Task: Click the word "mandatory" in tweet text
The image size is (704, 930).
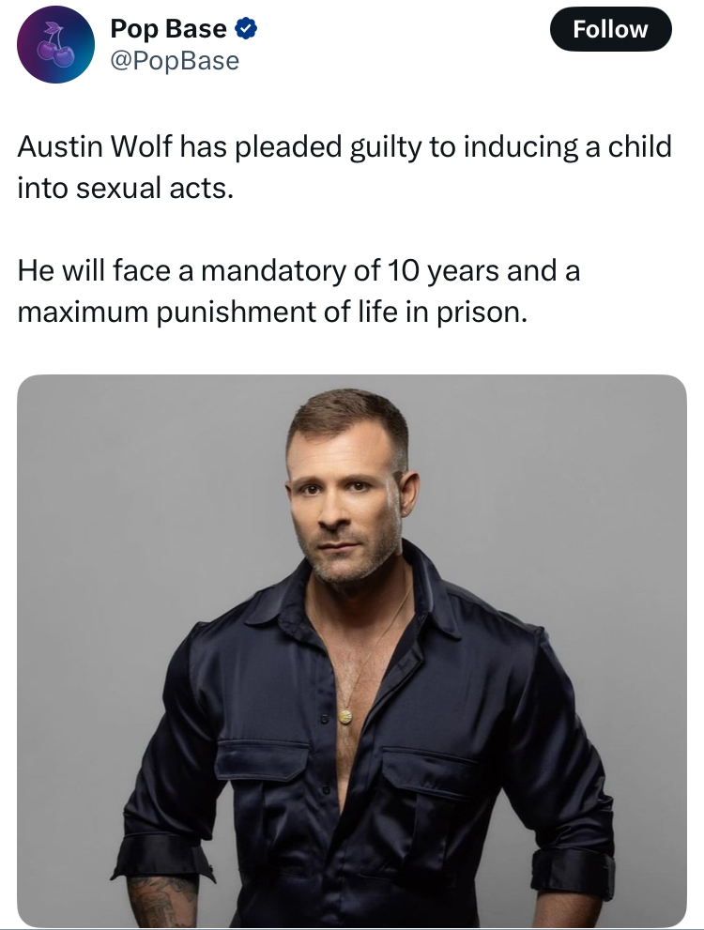Action: click(273, 270)
